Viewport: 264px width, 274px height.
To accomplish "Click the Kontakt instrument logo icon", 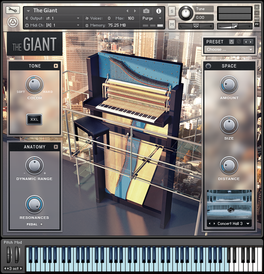I will pos(13,22).
